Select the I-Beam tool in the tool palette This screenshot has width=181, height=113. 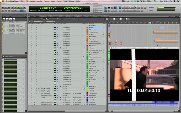123,7
